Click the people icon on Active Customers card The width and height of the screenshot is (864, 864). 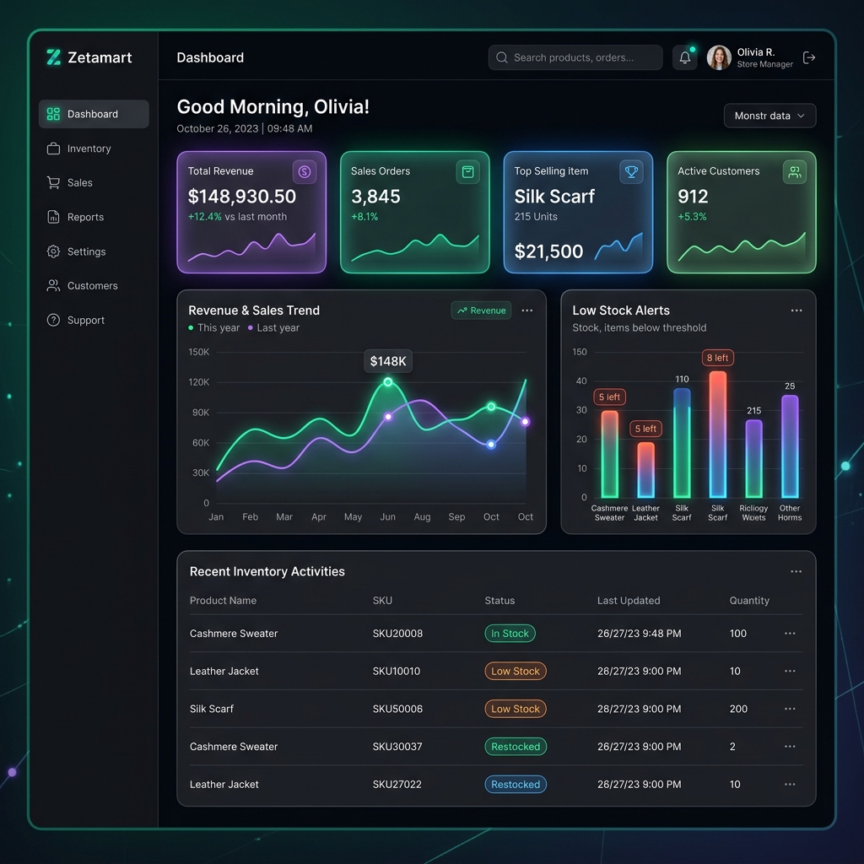[x=795, y=172]
